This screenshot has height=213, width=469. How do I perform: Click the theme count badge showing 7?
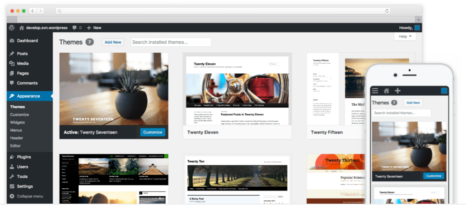point(89,42)
